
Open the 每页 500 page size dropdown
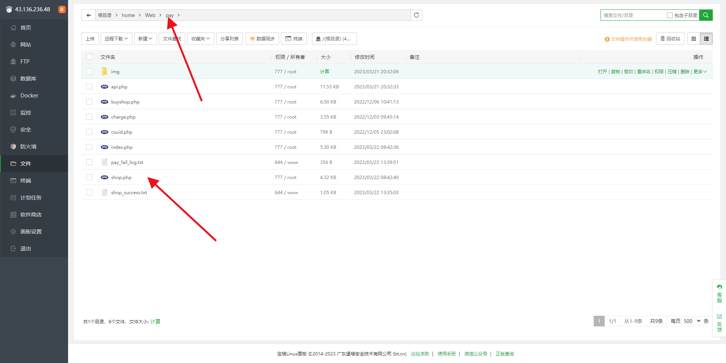tap(692, 321)
